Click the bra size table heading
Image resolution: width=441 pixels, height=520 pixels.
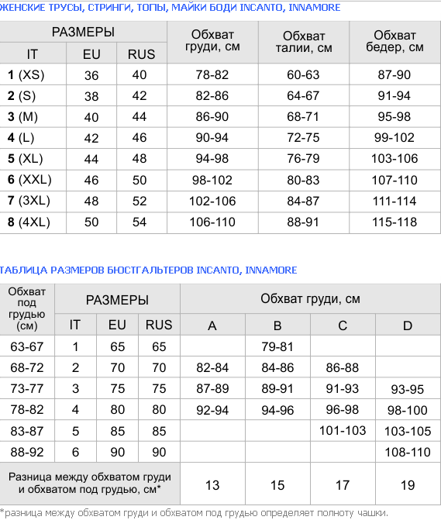(x=148, y=270)
